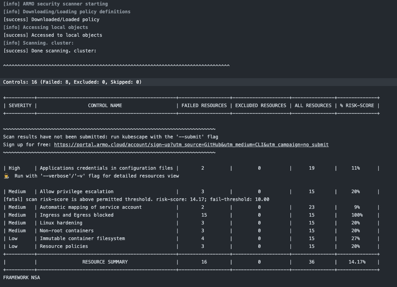Click the 23 all-resources value
Screen dimensions: 397x287
312,207
